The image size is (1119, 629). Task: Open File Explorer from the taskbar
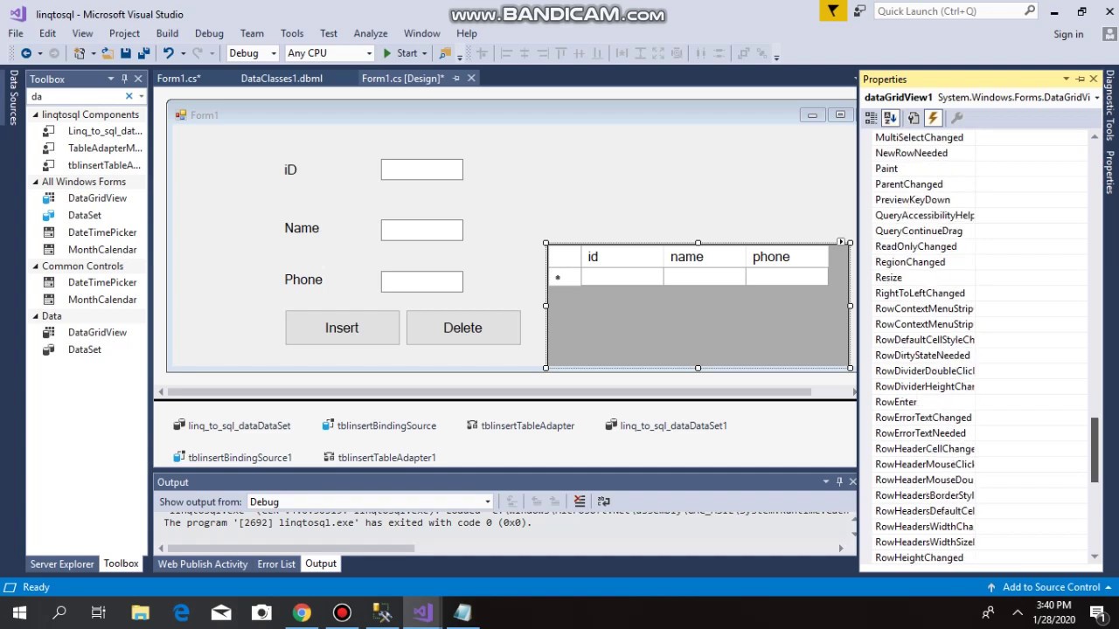[140, 612]
